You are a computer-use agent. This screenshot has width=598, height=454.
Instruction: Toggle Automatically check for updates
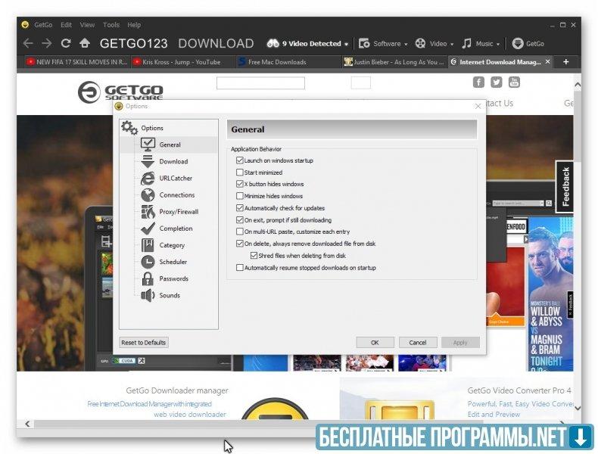point(239,208)
